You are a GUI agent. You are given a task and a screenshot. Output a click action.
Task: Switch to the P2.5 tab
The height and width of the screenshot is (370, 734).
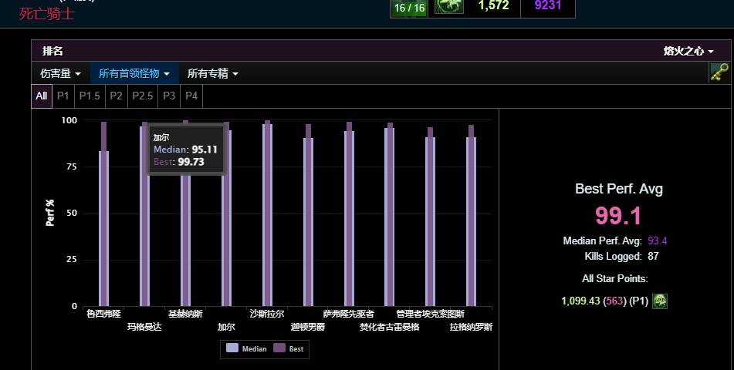143,96
